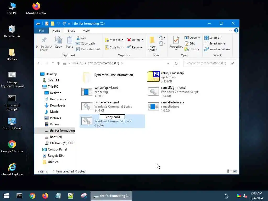Select the calubjs-main.zip archive

173,77
